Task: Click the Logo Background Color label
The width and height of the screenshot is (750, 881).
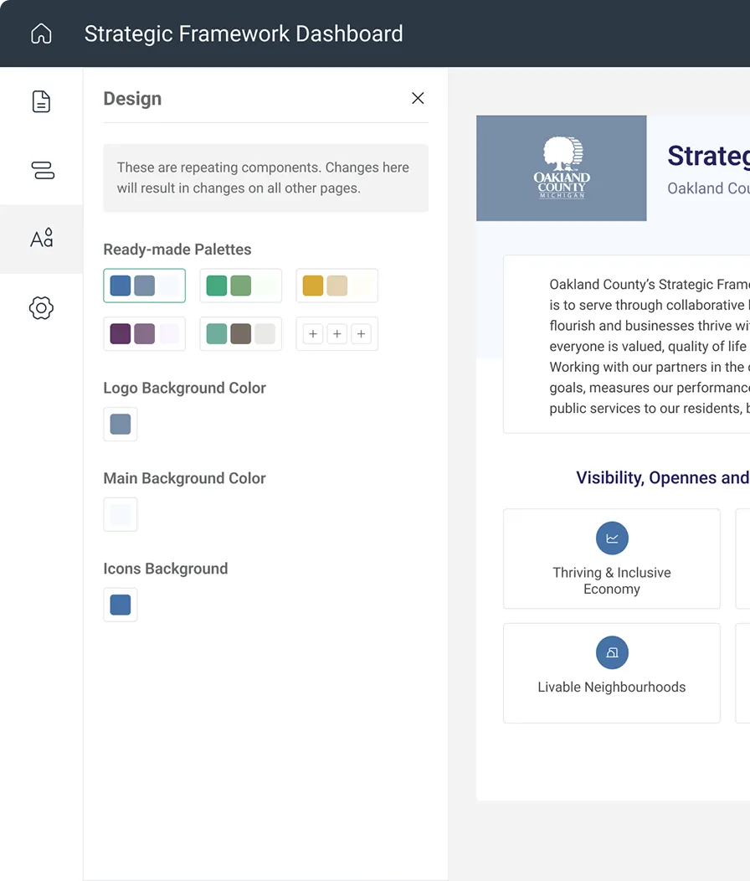Action: click(x=184, y=388)
